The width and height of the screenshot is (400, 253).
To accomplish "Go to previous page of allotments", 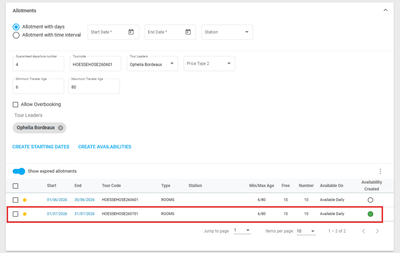I will click(363, 231).
